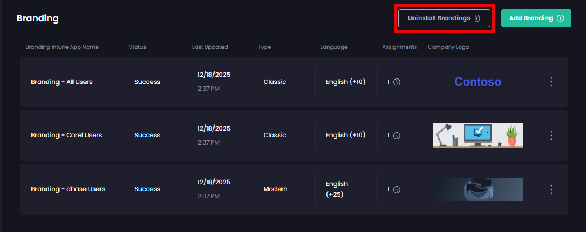Select the Branding - All Users row name
The height and width of the screenshot is (232, 586).
(62, 82)
